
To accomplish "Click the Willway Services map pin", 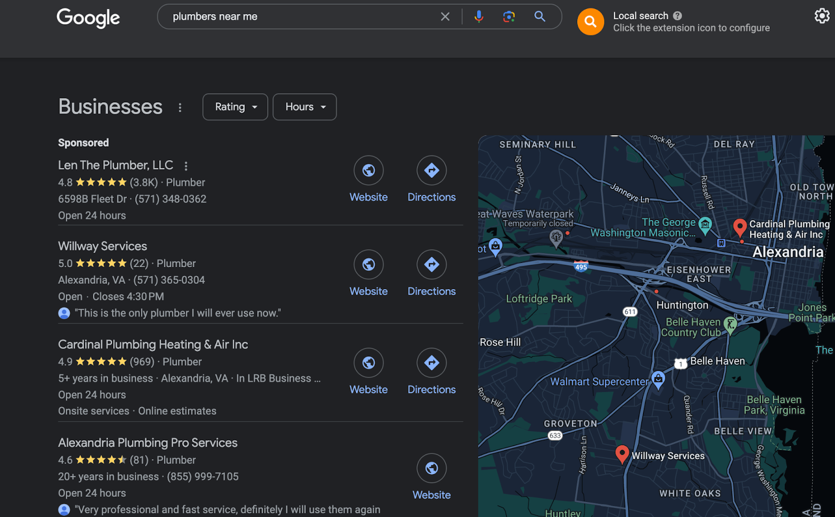I will pos(622,453).
